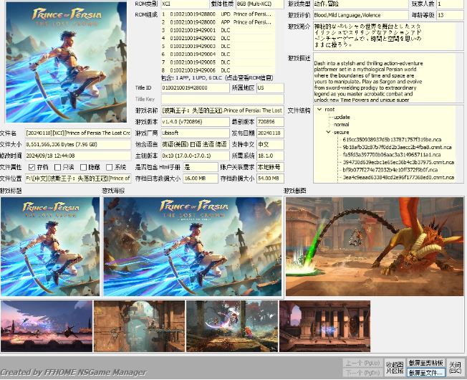The height and width of the screenshot is (380, 467).
Task: Click 截屏至剪贴板 screenshot to clipboard button
Action: pyautogui.click(x=426, y=363)
